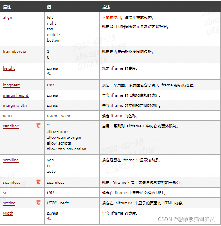Click the value 'right' in align row
The image size is (221, 226).
51,23
